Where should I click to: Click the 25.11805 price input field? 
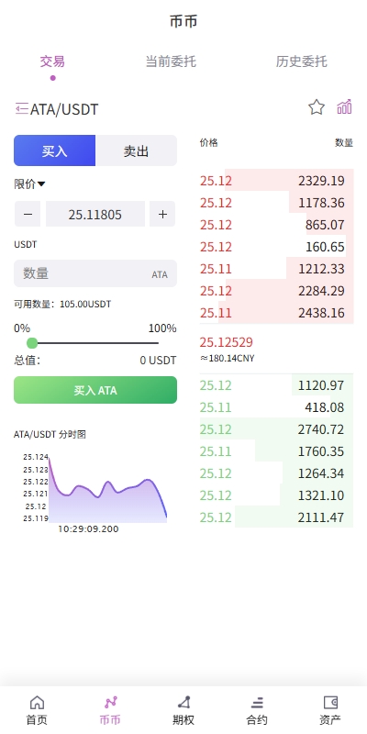coord(95,214)
